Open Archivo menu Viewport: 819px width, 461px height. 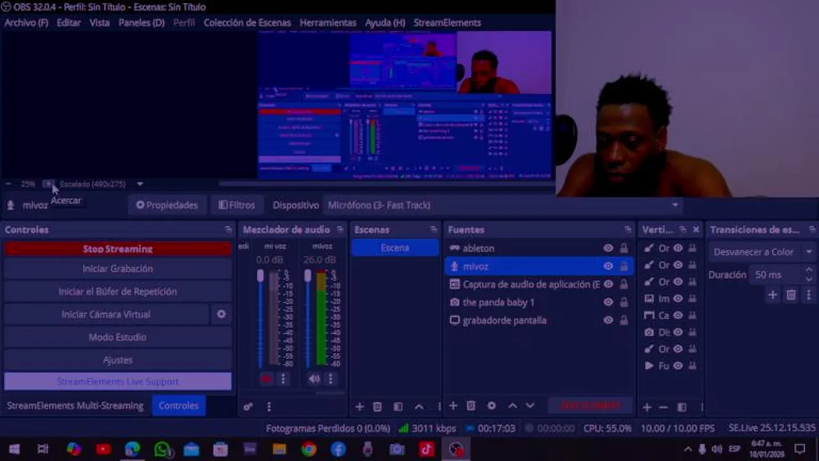(x=26, y=22)
